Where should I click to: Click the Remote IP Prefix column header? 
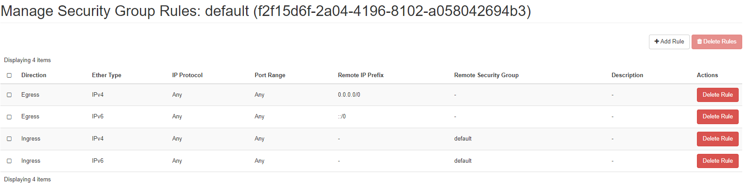click(361, 75)
